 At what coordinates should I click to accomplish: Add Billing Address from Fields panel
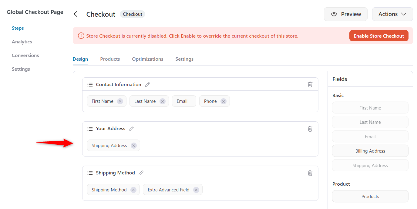(x=370, y=151)
